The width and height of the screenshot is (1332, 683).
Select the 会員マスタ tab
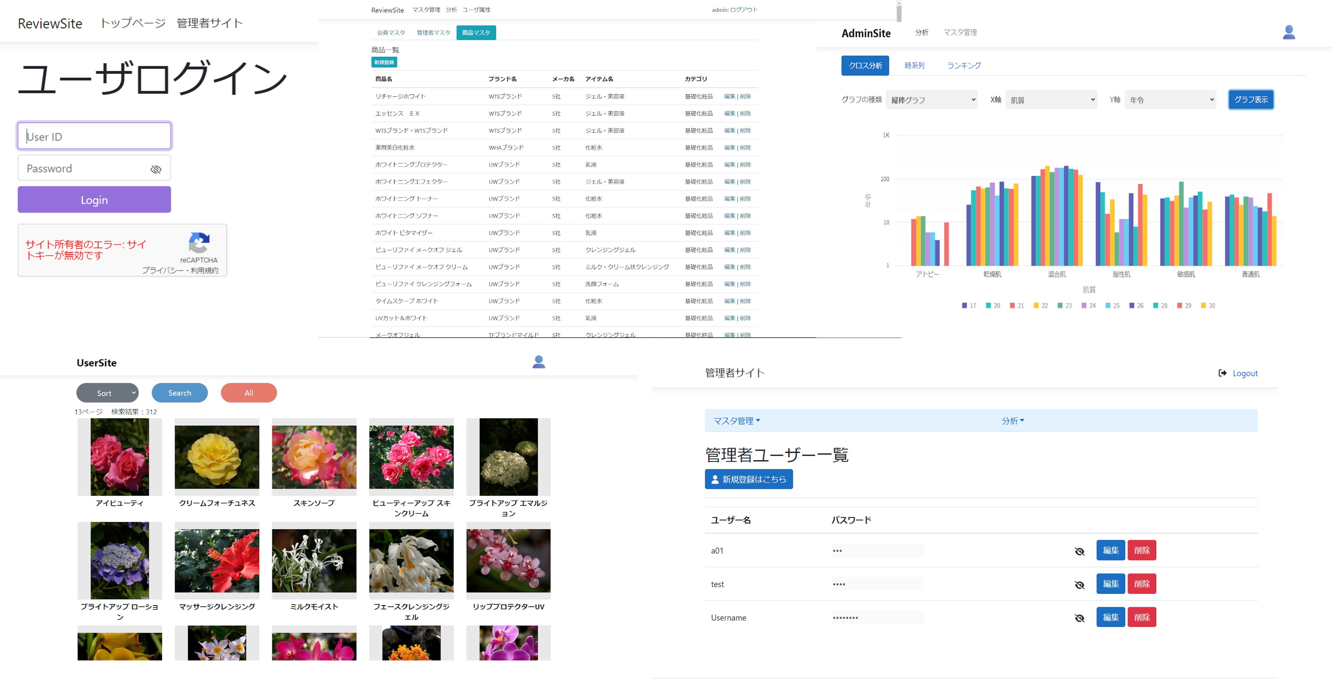pyautogui.click(x=391, y=32)
